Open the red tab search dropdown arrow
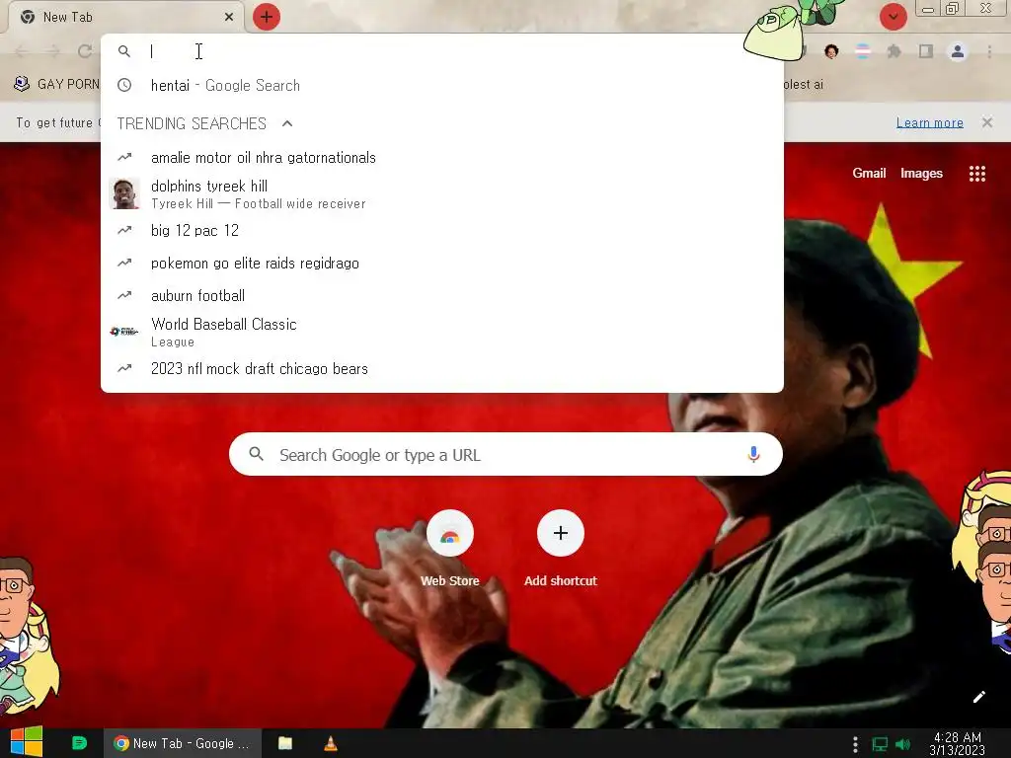The height and width of the screenshot is (758, 1011). [893, 17]
